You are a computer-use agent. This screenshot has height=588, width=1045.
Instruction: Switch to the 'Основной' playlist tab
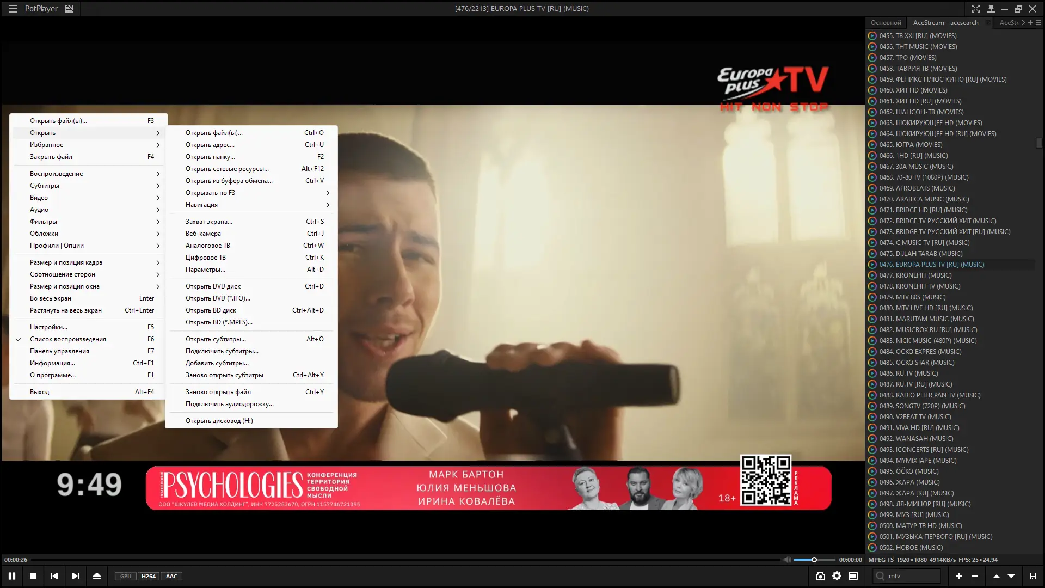tap(886, 23)
